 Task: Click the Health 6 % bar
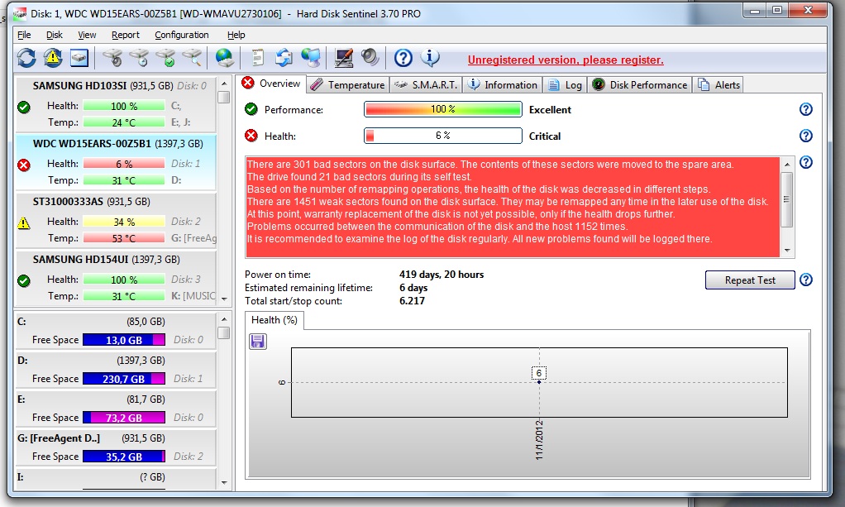pos(443,136)
